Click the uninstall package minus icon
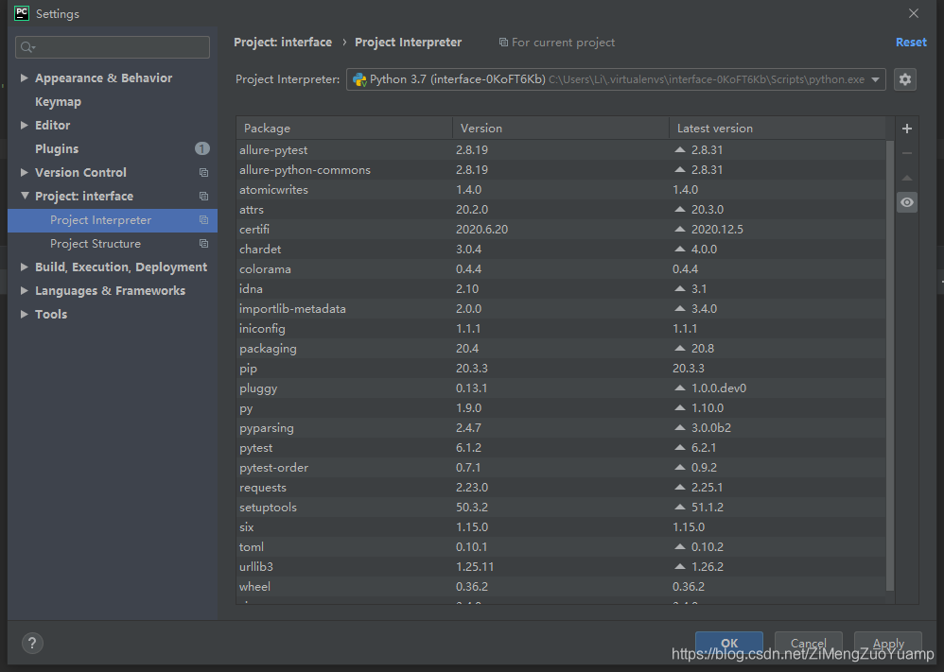The width and height of the screenshot is (944, 672). 907,153
